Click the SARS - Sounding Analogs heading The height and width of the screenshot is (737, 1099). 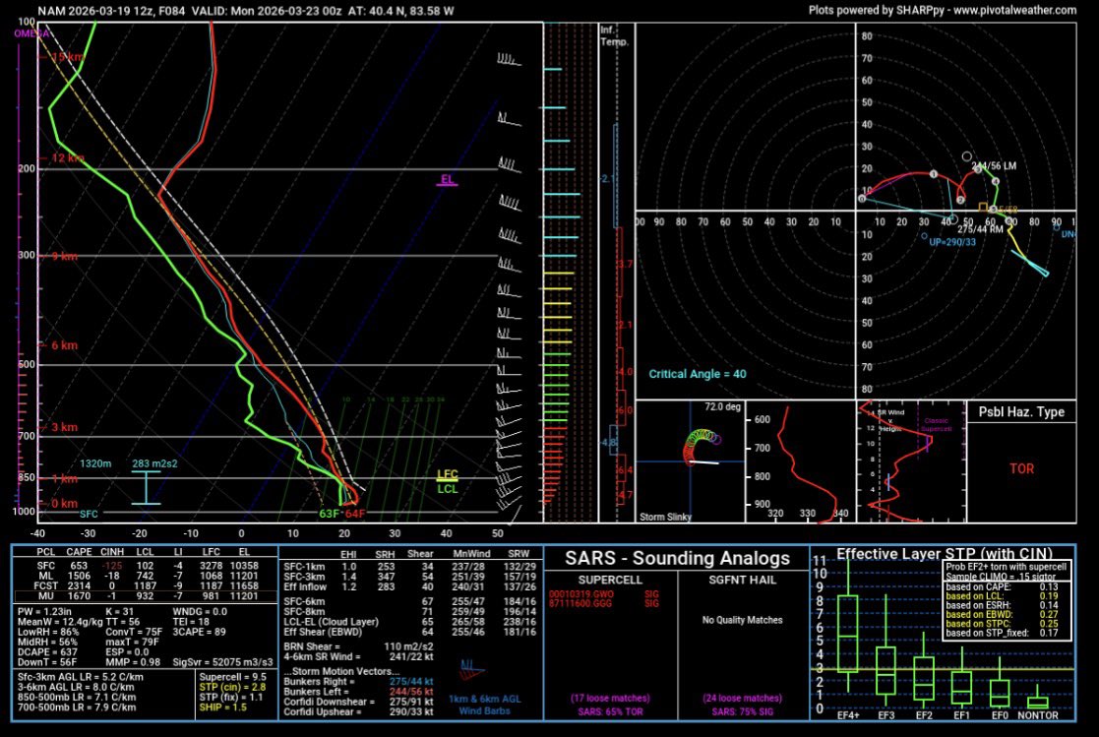pos(677,558)
